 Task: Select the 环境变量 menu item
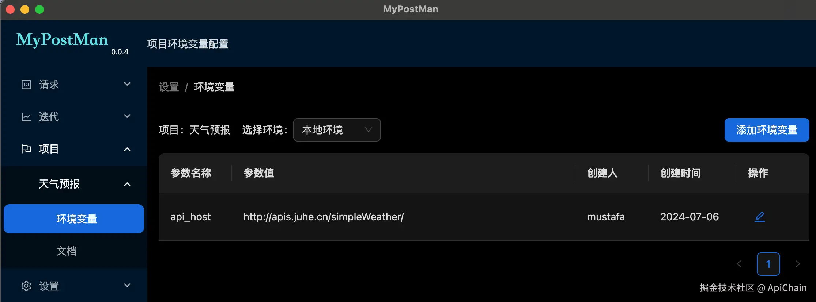pos(74,219)
